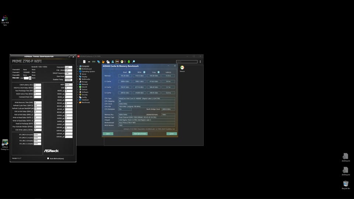Viewport: 354px width, 199px height.
Task: Open the three-dot menu in AIDA64 window
Action: point(200,62)
